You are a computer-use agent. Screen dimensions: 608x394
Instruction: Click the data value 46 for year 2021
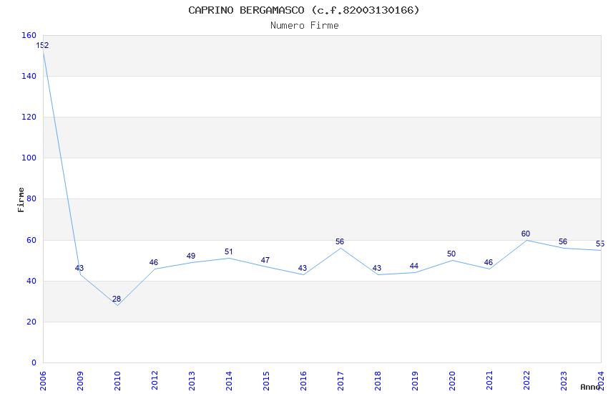tap(489, 262)
